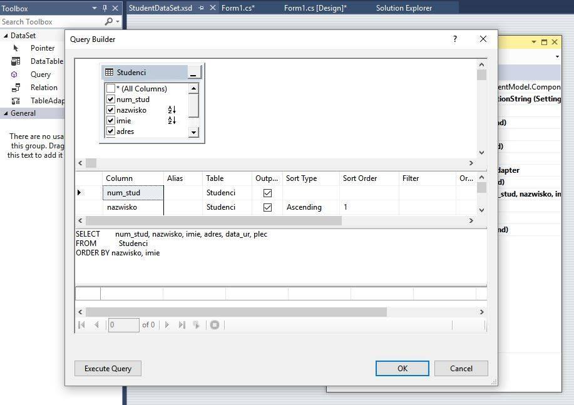Click the criteria grid horizontal scrollbar thumb

click(x=214, y=221)
